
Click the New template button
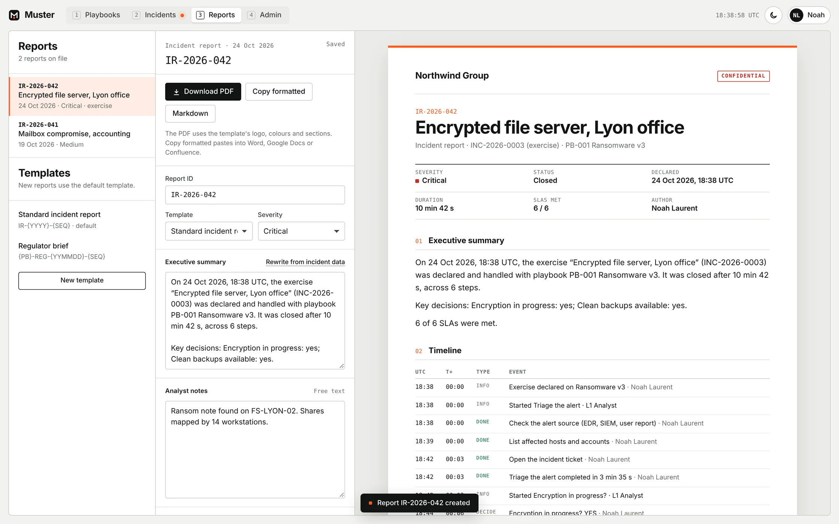82,280
